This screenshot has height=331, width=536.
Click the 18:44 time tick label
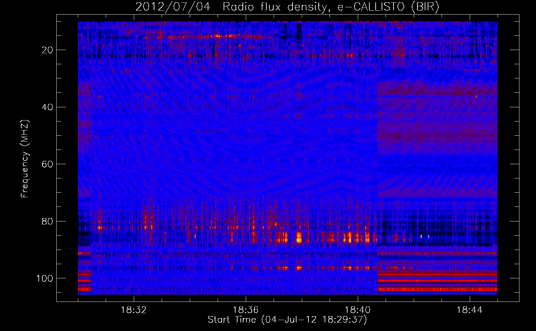(x=470, y=310)
